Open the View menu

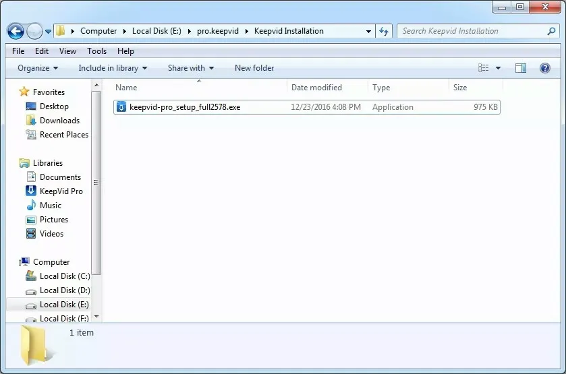pyautogui.click(x=67, y=51)
